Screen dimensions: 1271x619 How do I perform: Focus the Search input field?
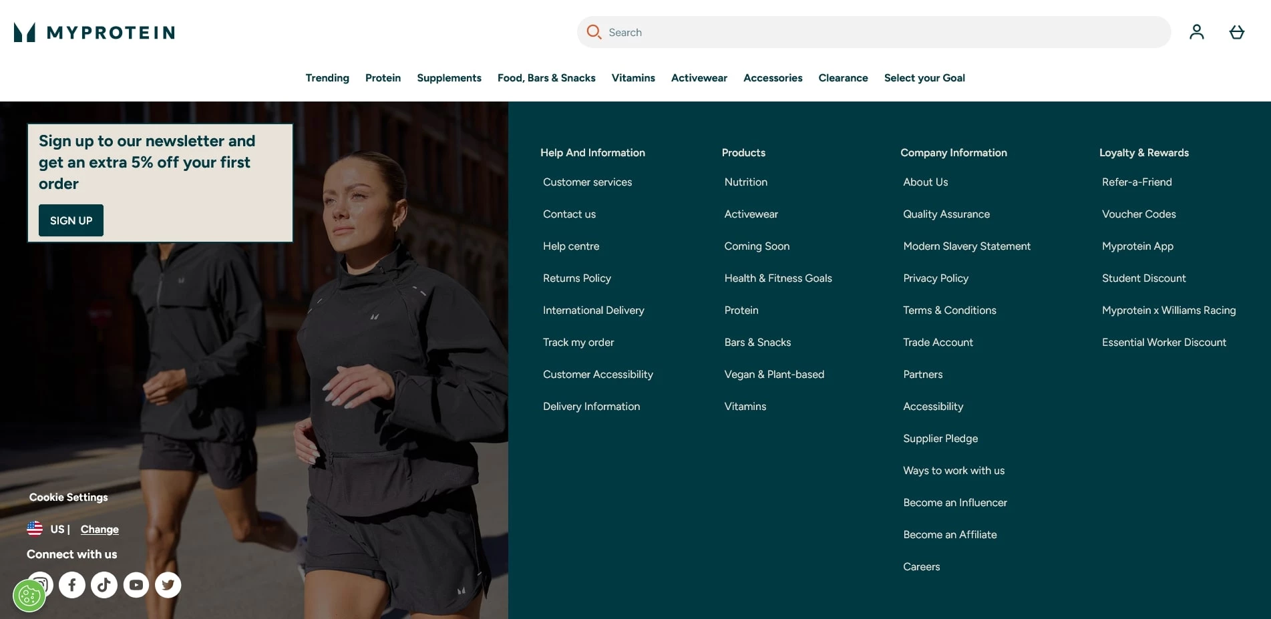(882, 32)
